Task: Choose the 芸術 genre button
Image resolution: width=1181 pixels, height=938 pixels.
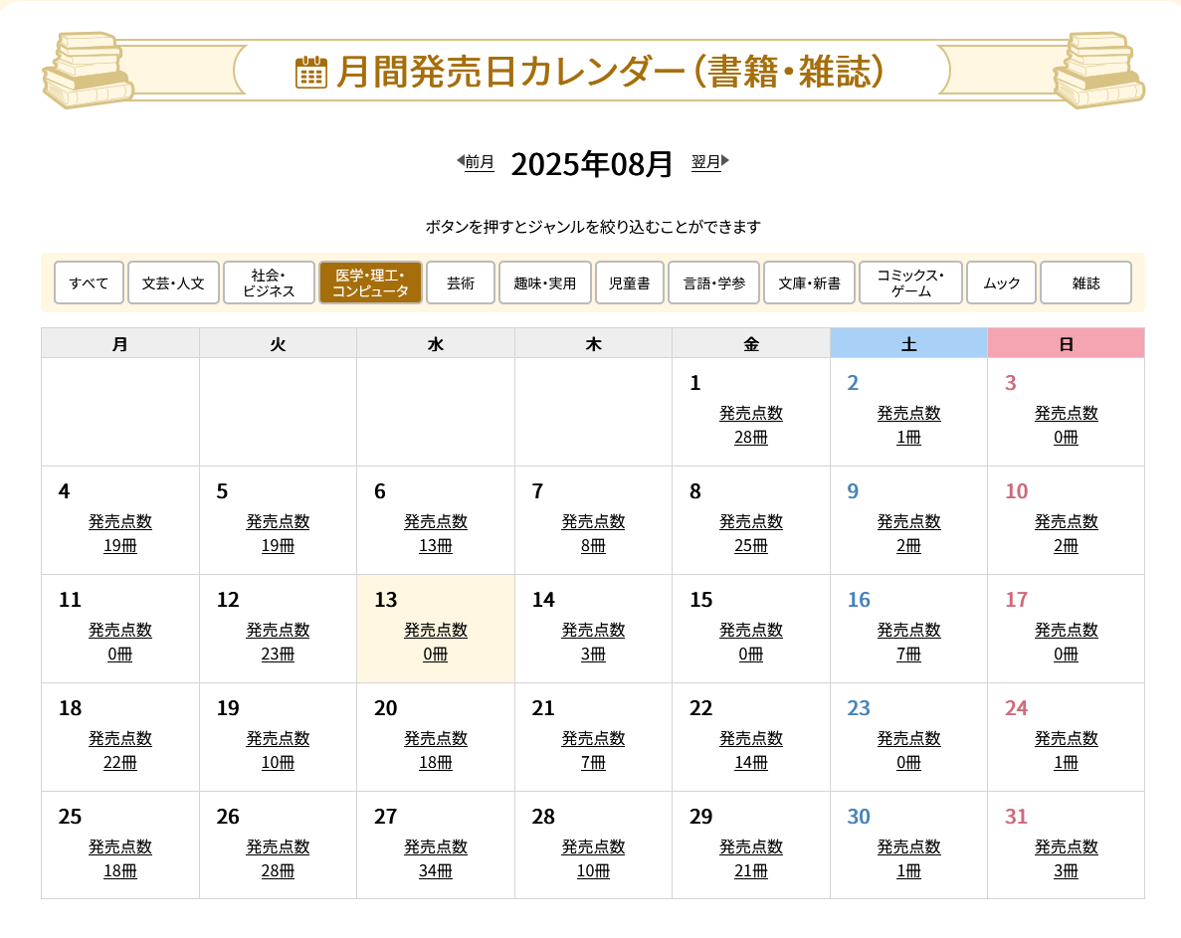Action: click(x=461, y=282)
